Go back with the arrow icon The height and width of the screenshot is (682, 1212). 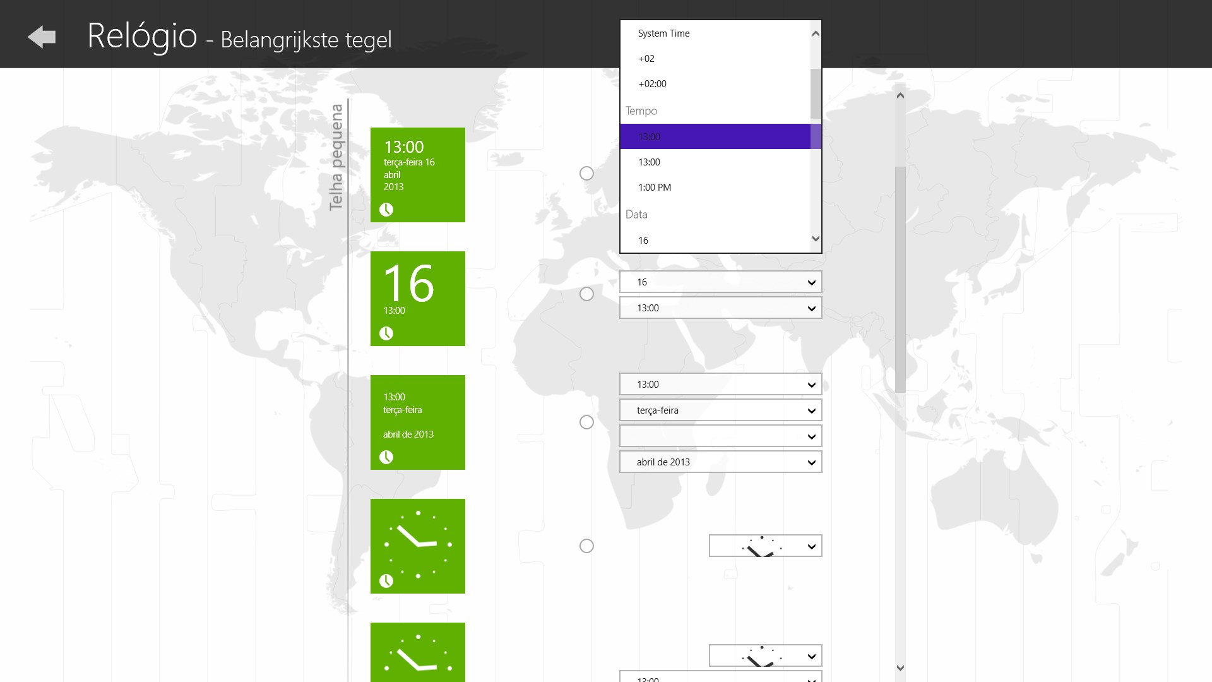(x=42, y=37)
